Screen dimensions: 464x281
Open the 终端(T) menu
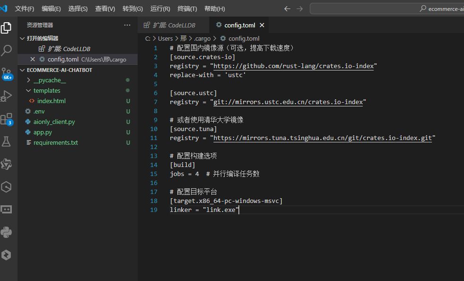point(187,9)
